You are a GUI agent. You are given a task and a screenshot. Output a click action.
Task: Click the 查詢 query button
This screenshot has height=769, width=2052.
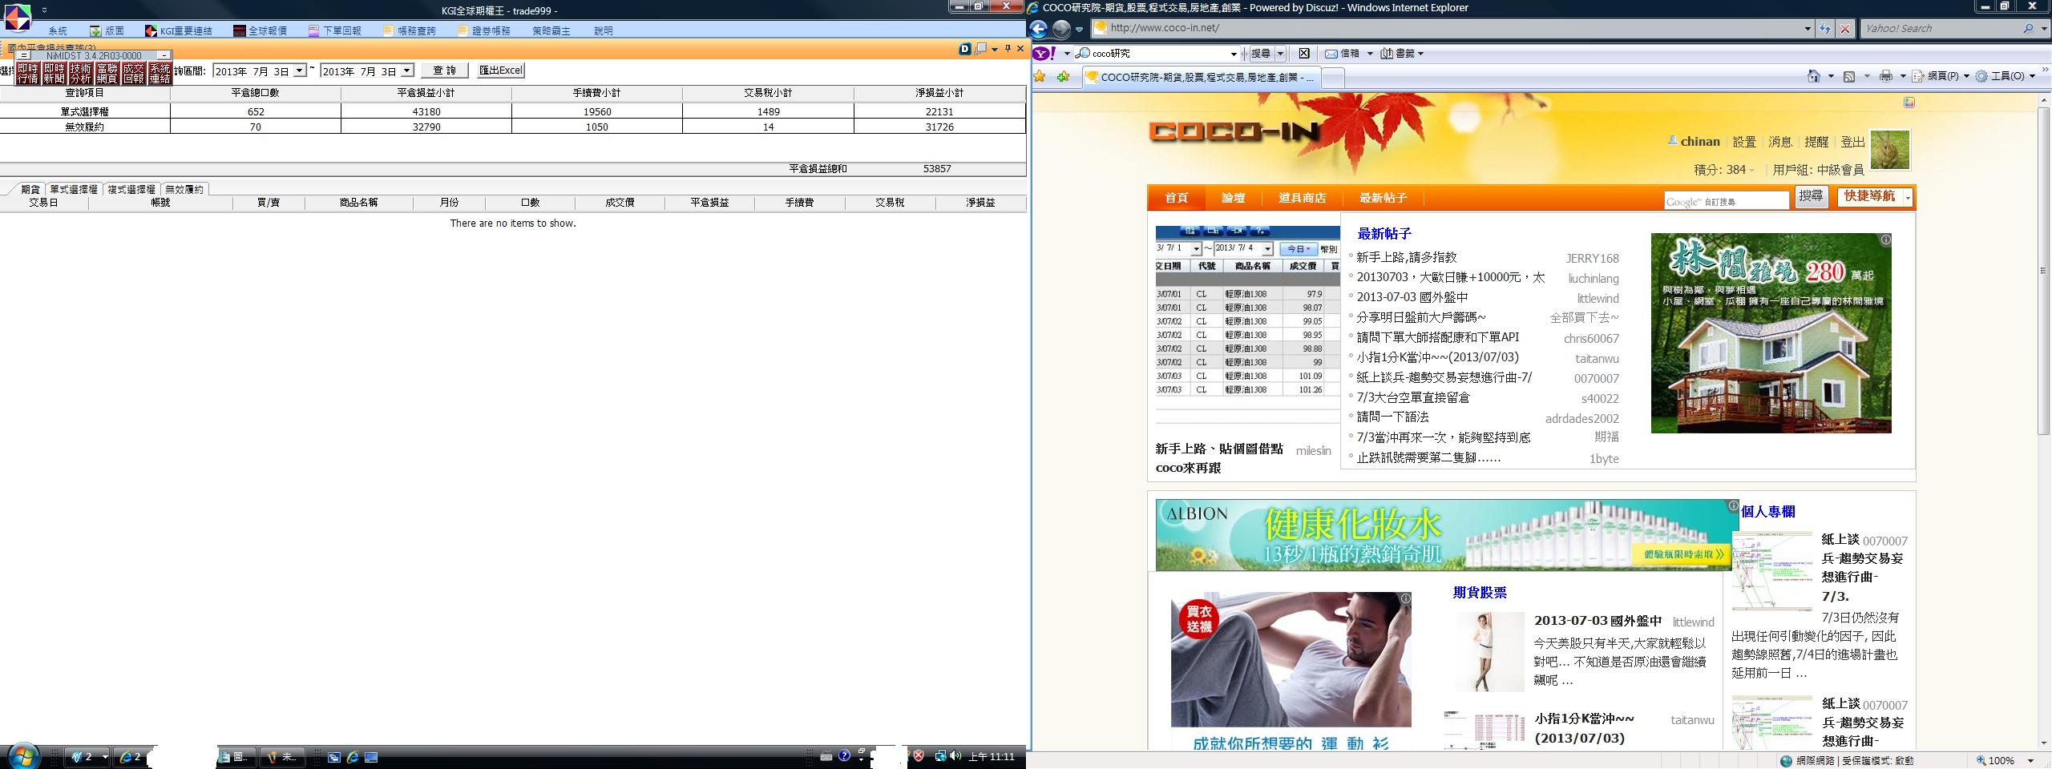[x=445, y=70]
